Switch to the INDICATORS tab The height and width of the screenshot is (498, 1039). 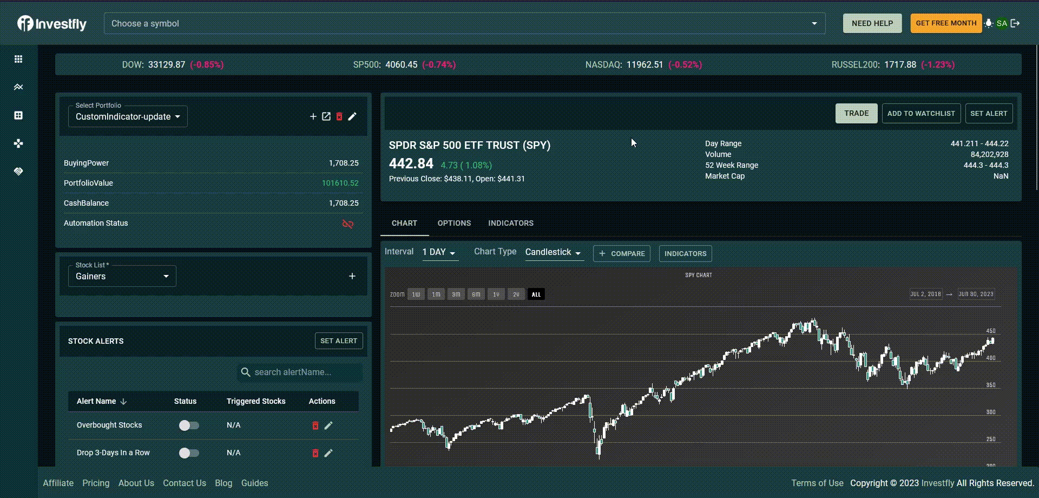pos(511,223)
